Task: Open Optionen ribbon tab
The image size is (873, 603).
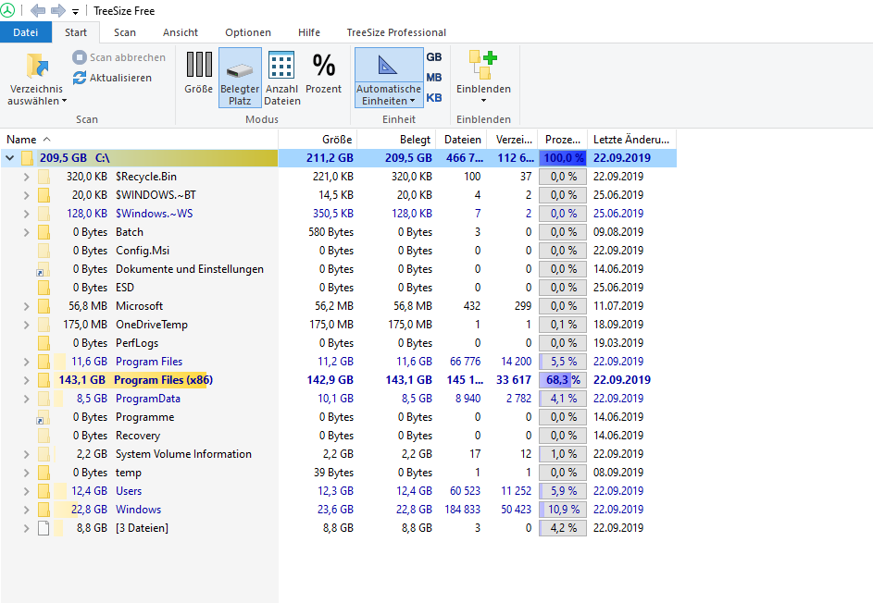Action: pyautogui.click(x=248, y=32)
